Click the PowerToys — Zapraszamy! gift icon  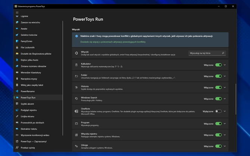(17, 141)
